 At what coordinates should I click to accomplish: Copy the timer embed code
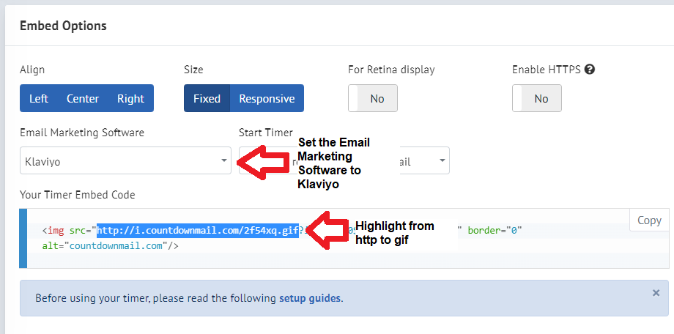point(649,220)
